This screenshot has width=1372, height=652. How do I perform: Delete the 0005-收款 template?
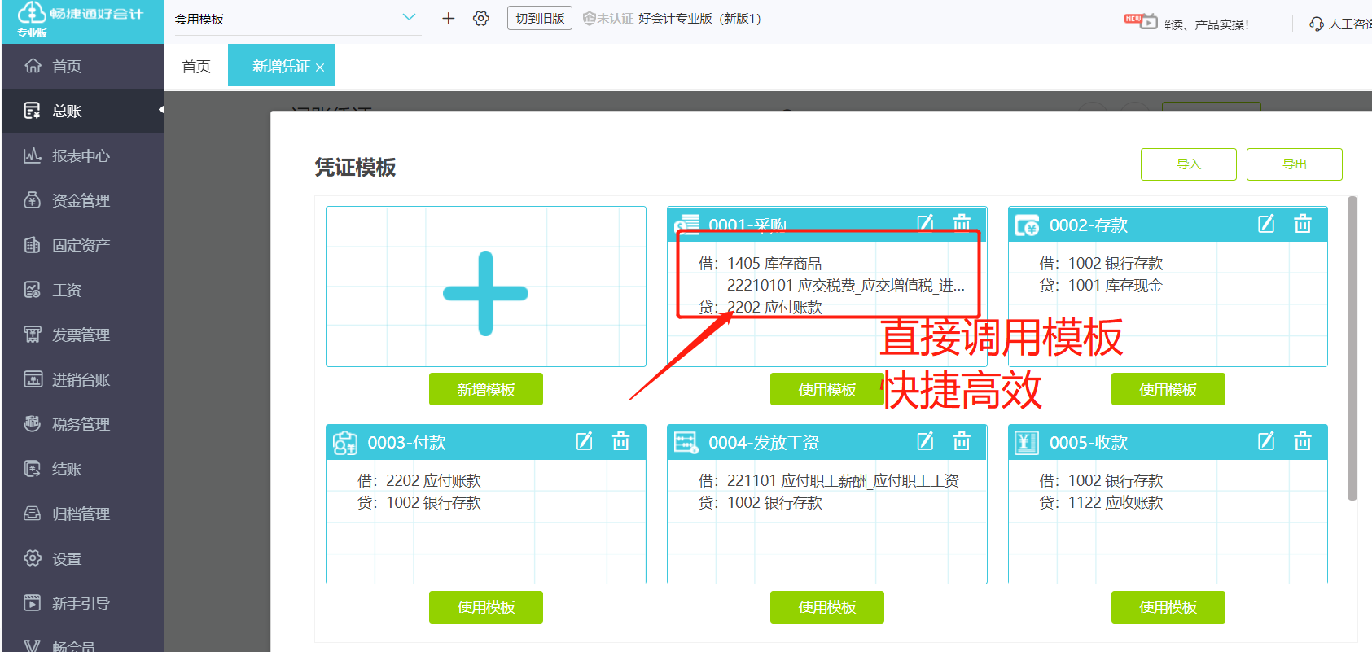tap(1303, 441)
